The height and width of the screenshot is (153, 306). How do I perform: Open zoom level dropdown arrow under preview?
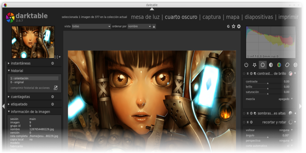tap(60, 57)
